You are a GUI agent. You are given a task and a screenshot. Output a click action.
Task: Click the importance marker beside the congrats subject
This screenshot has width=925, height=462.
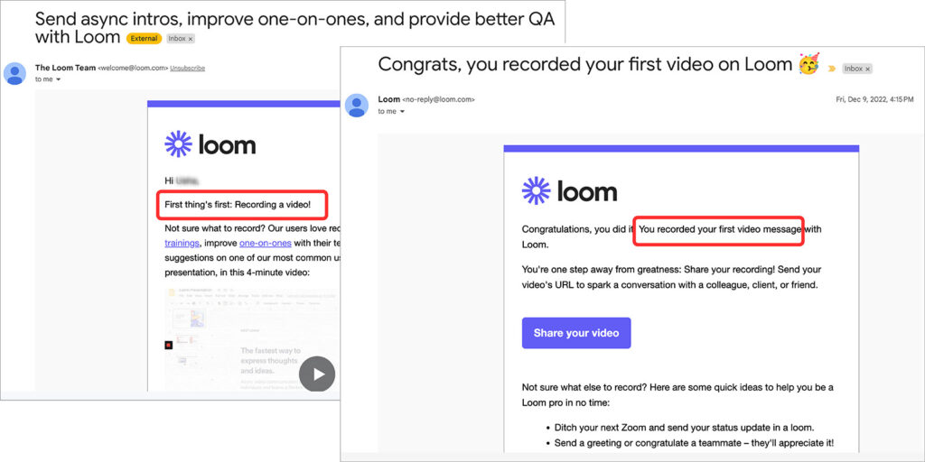(x=830, y=68)
